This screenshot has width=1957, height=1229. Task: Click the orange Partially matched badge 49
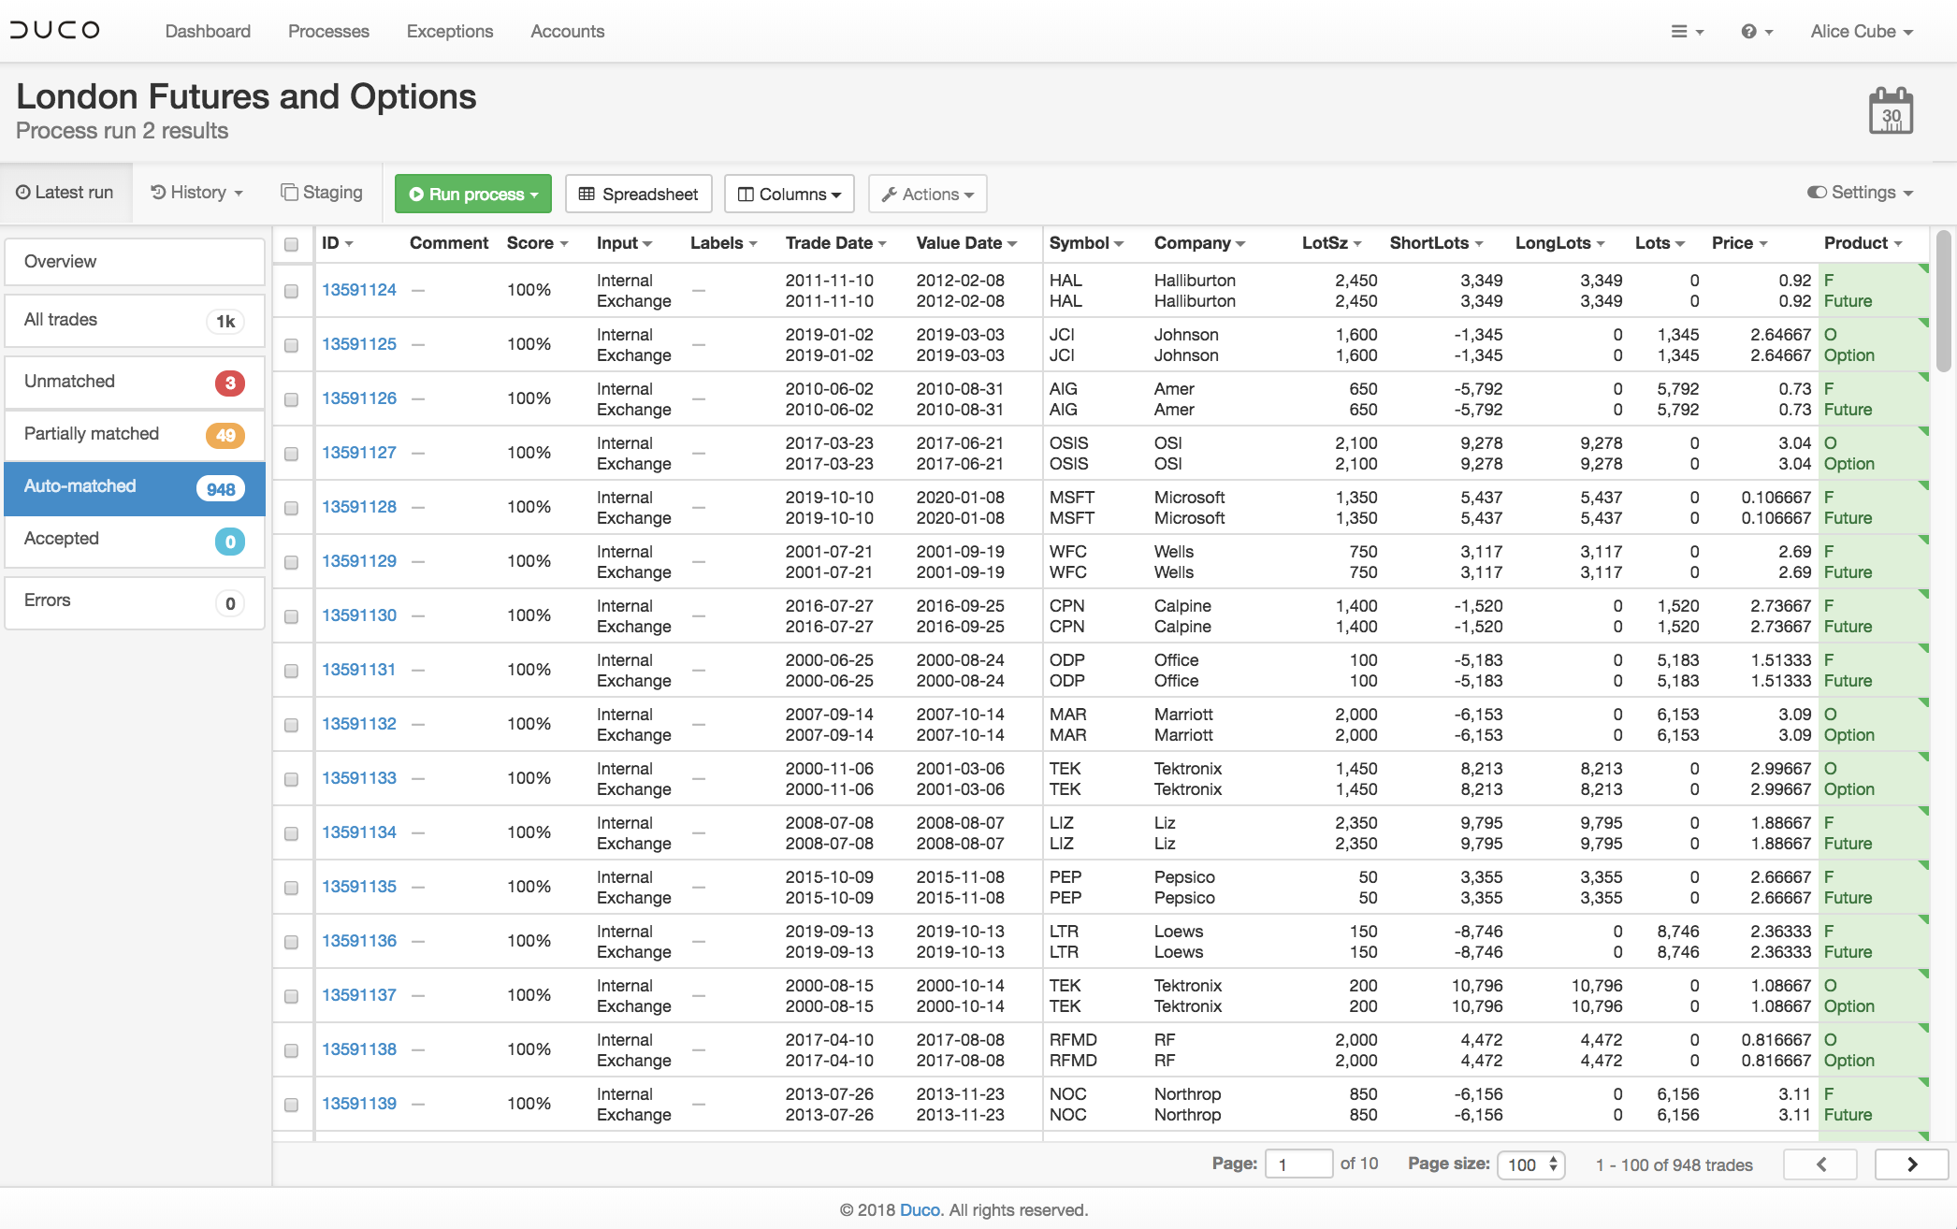coord(225,435)
